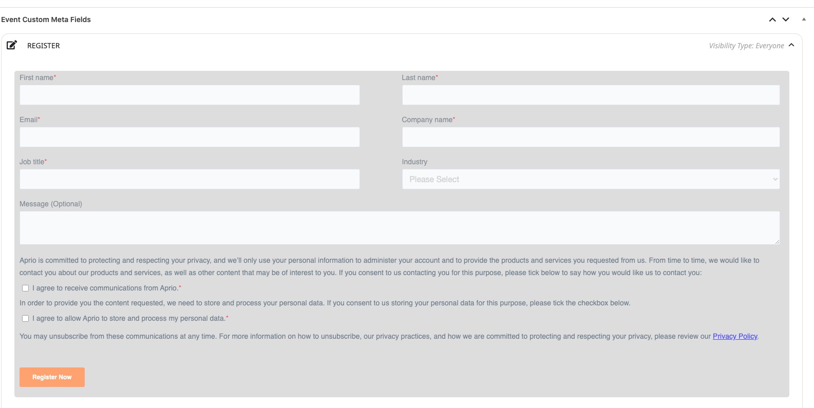Collapse the REGISTER section with its chevron
The image size is (814, 408).
click(791, 45)
